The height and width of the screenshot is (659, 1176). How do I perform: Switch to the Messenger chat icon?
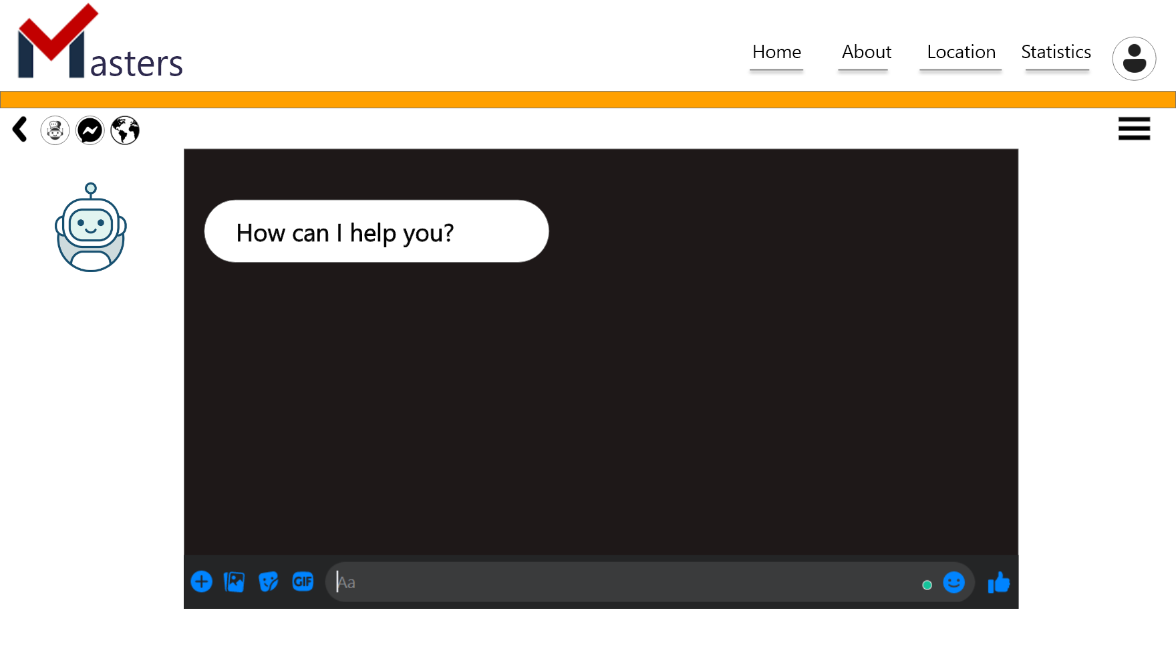[x=90, y=130]
